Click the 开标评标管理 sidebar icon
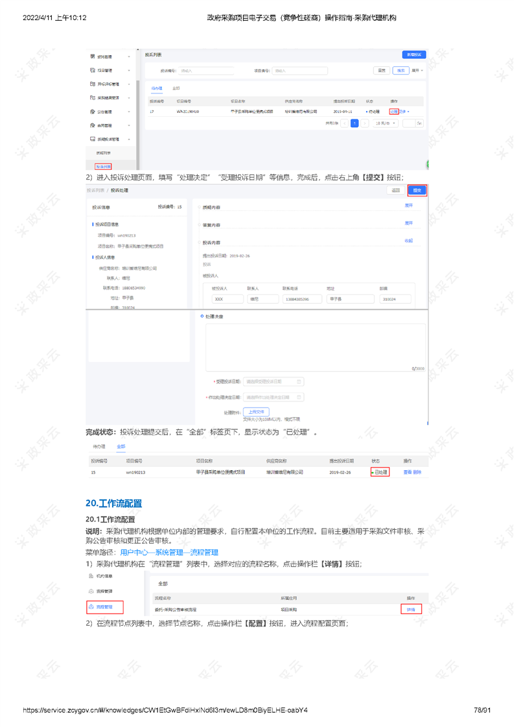 click(93, 84)
